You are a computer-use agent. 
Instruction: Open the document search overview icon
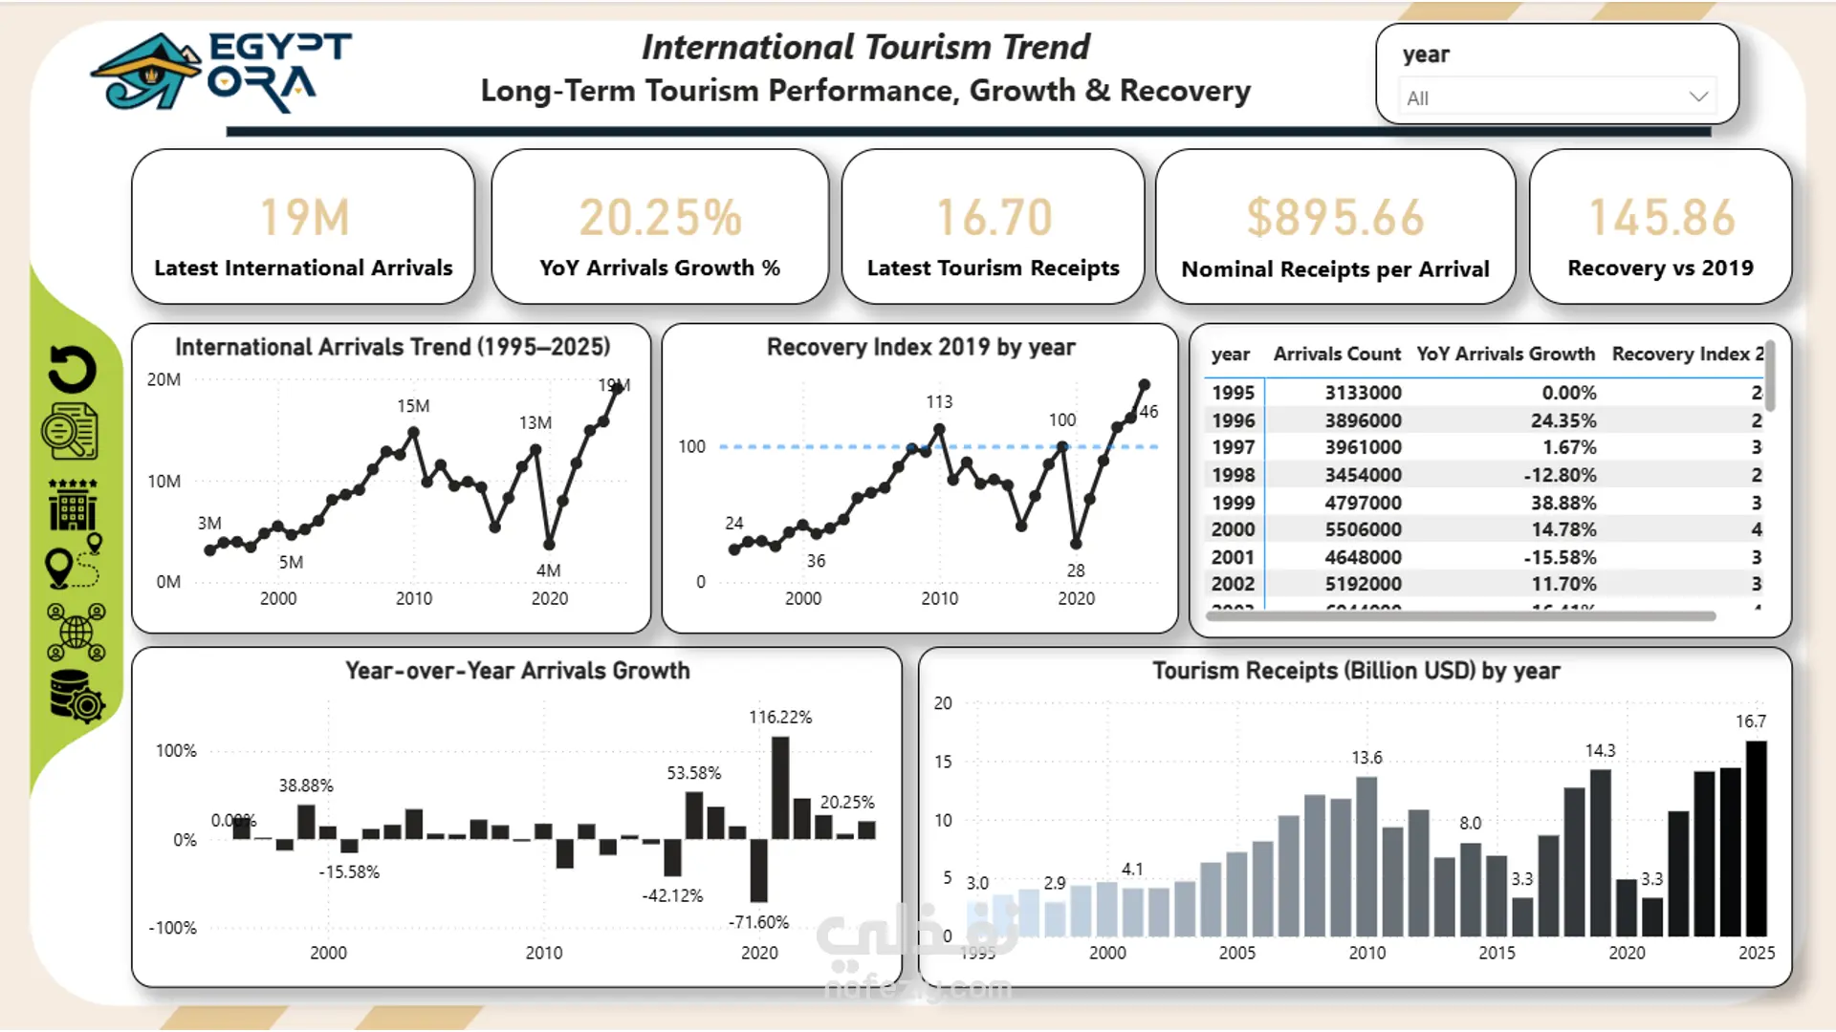coord(70,432)
